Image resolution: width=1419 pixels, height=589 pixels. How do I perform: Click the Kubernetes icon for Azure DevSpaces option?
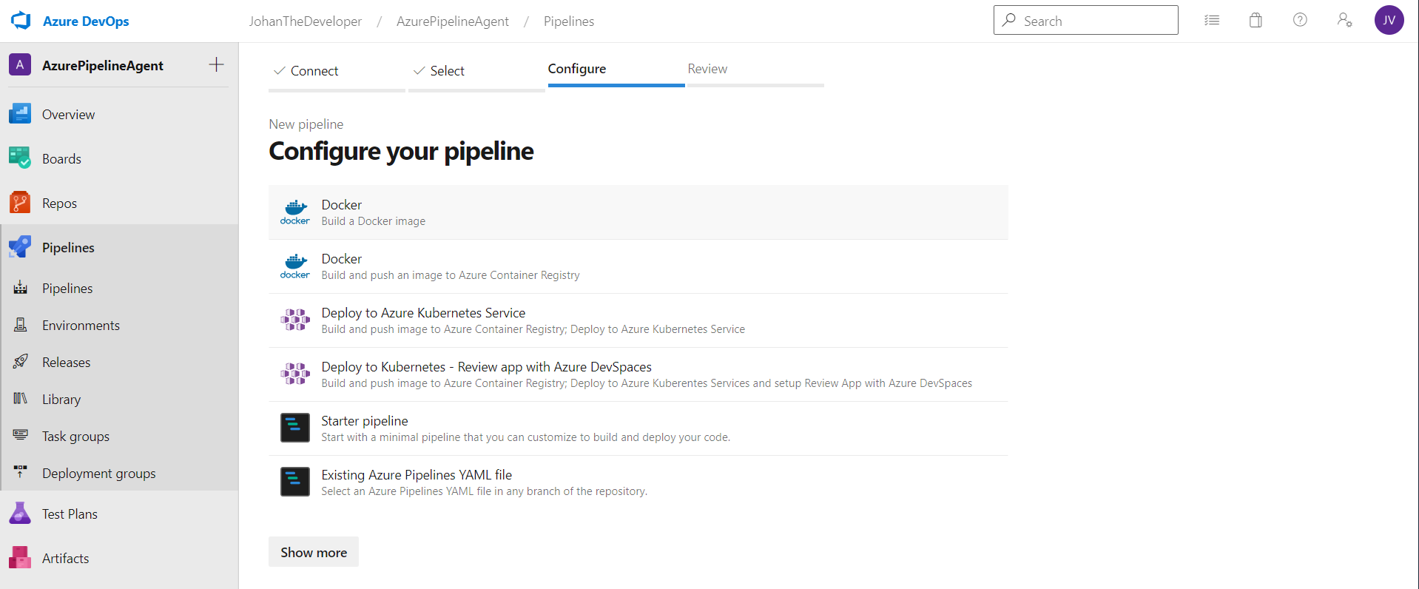click(x=295, y=374)
